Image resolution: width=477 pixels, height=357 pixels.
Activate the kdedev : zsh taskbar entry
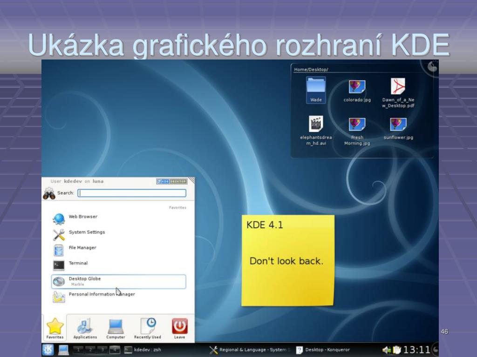pos(143,350)
